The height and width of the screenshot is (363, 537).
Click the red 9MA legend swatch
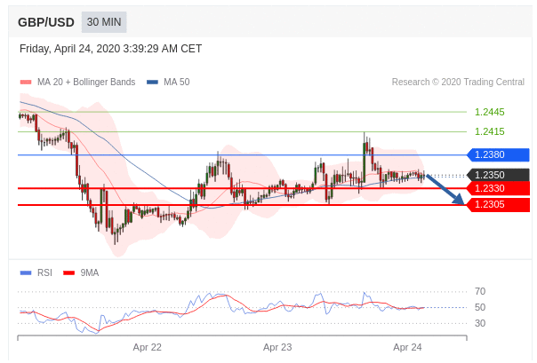68,272
